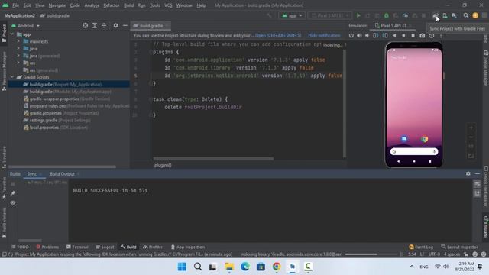Open the emulator extended controls three-dot menu
This screenshot has width=489, height=275.
(x=441, y=36)
